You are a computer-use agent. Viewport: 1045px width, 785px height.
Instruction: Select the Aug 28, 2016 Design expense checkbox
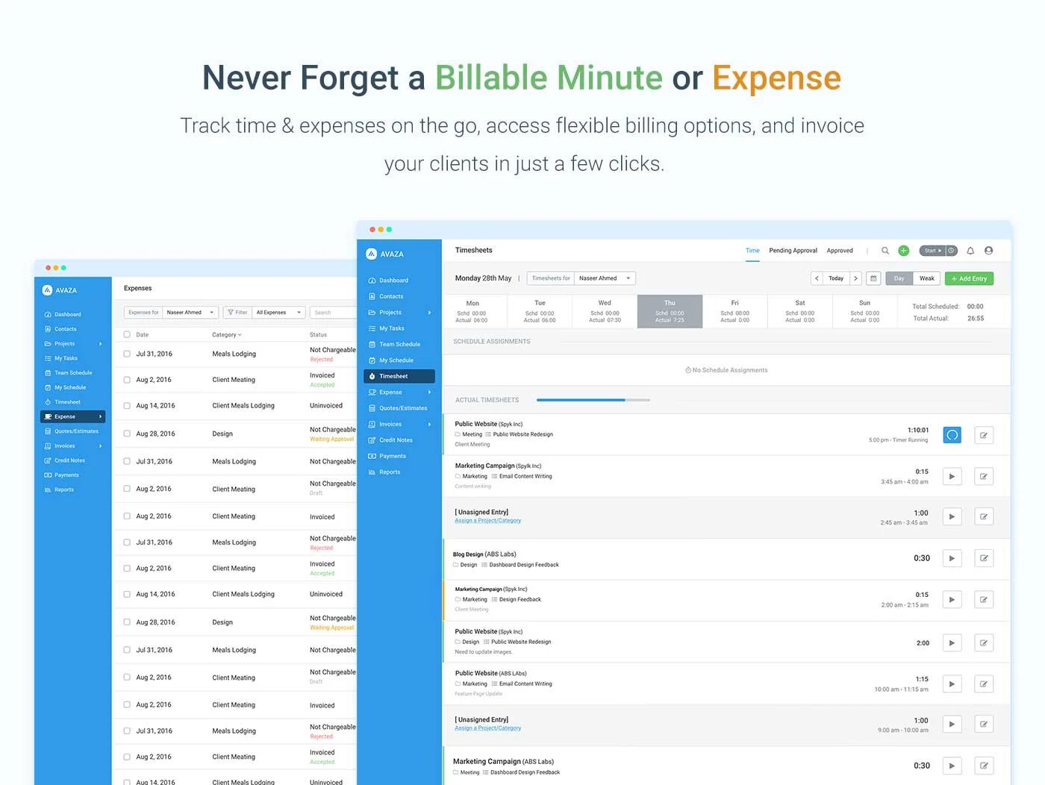127,434
